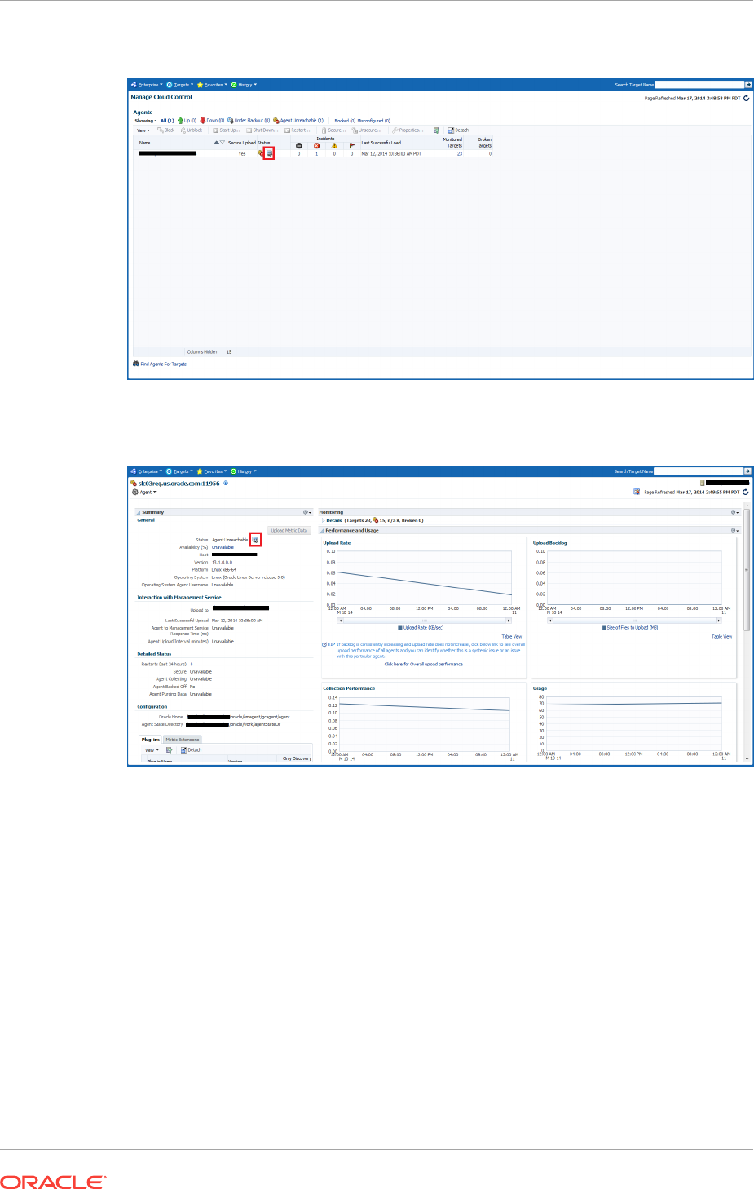Refresh the Manage Cloud Control page
The image size is (754, 1189).
[x=746, y=98]
